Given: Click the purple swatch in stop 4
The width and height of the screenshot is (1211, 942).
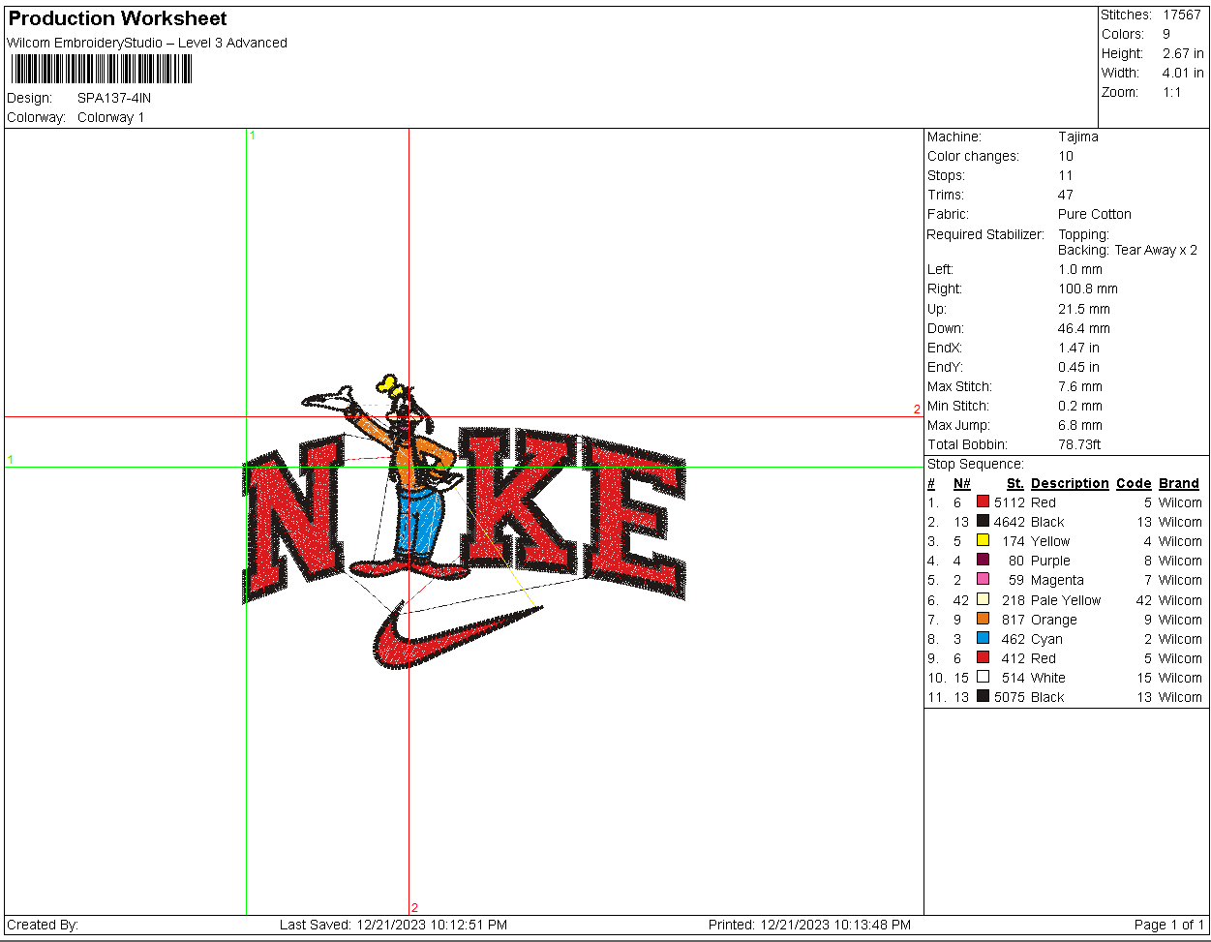Looking at the screenshot, I should (983, 560).
